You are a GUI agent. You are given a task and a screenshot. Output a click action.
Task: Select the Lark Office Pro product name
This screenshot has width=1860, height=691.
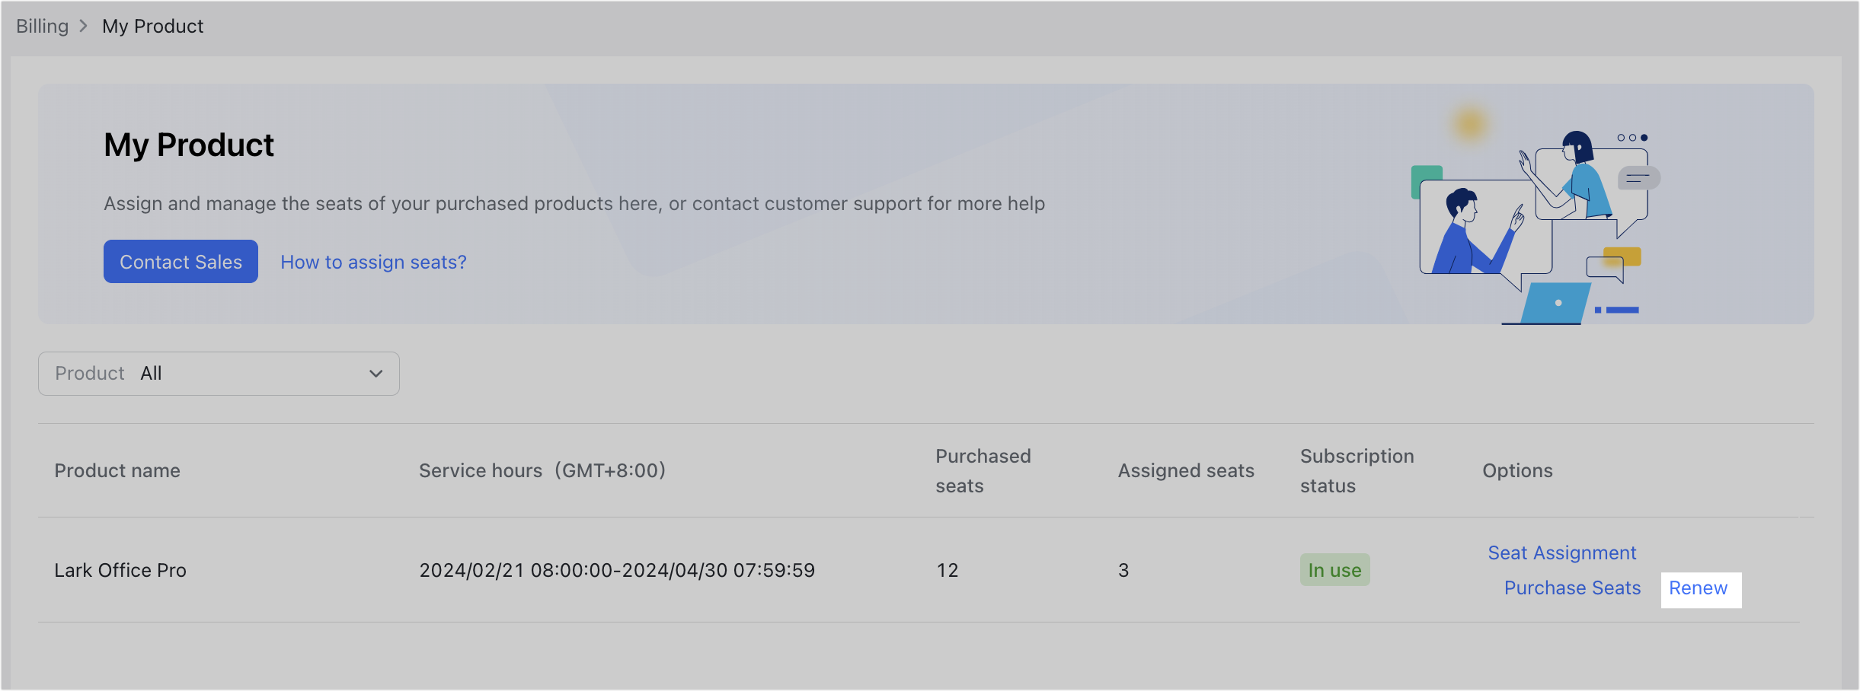[x=120, y=569]
